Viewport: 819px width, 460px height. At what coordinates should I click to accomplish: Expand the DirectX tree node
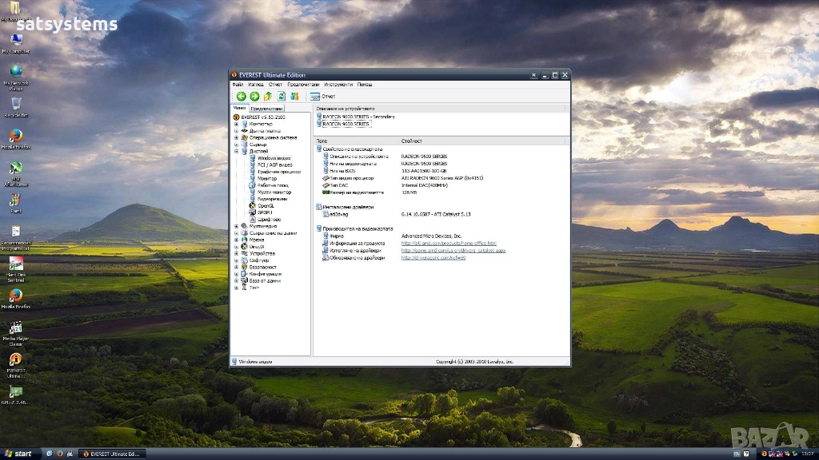pos(236,247)
